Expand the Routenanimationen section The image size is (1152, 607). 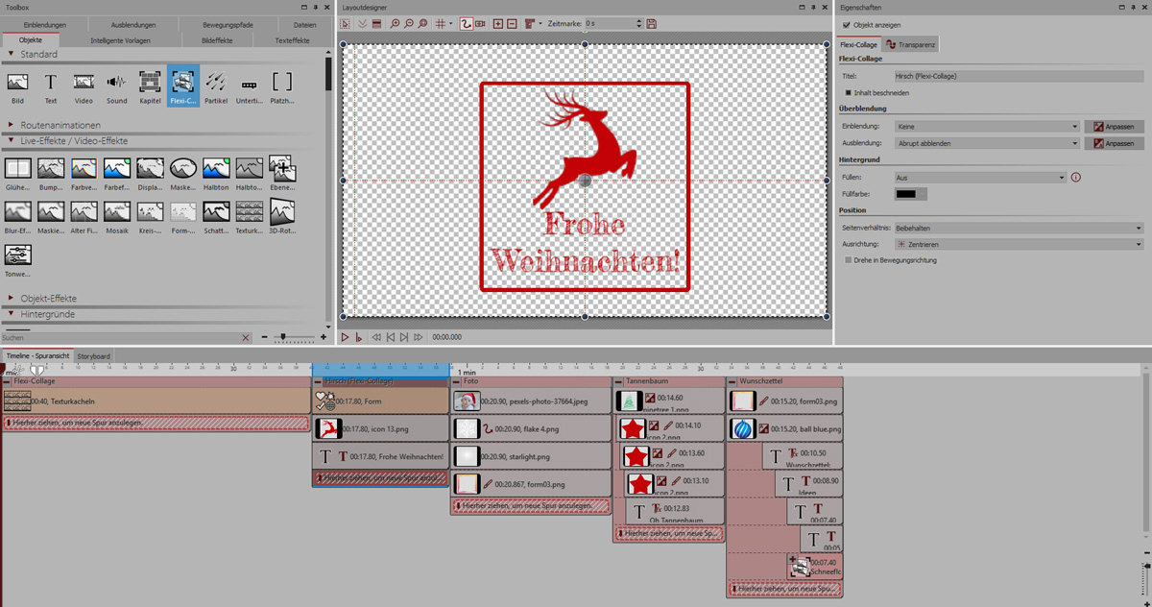click(60, 125)
